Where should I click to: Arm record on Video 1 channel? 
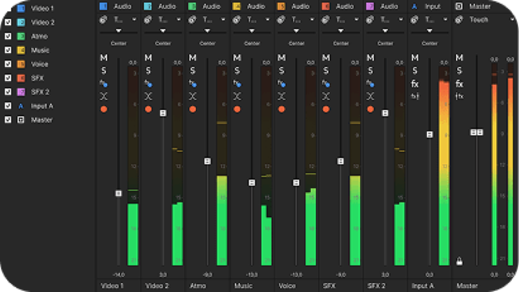[104, 109]
